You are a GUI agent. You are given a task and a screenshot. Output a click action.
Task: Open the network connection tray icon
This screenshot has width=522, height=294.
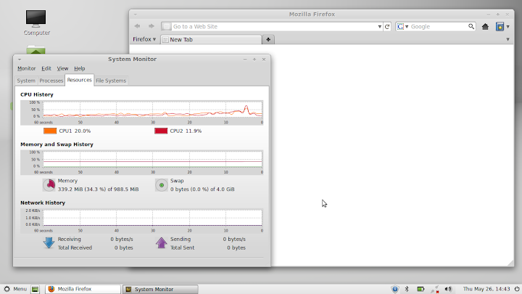[x=434, y=290]
